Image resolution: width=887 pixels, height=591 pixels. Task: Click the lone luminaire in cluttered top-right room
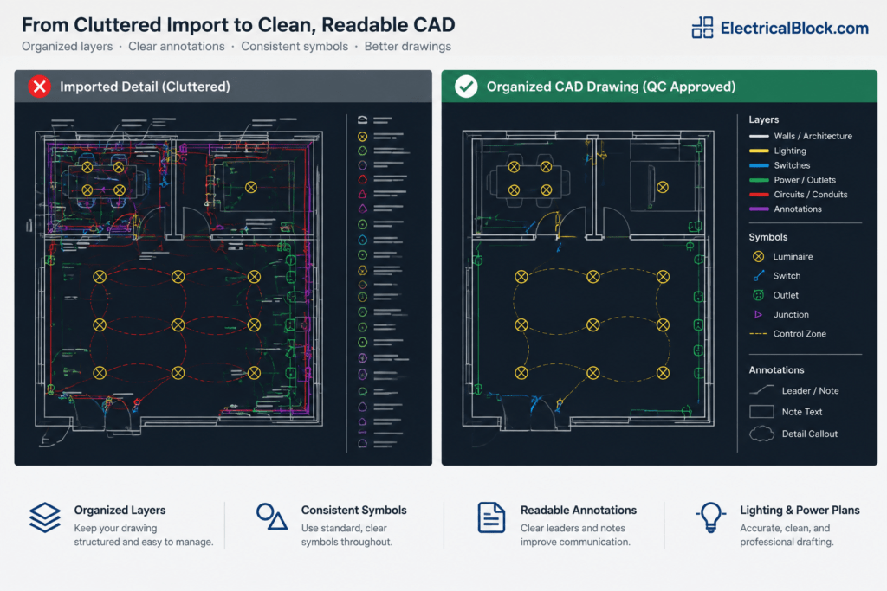click(x=251, y=187)
